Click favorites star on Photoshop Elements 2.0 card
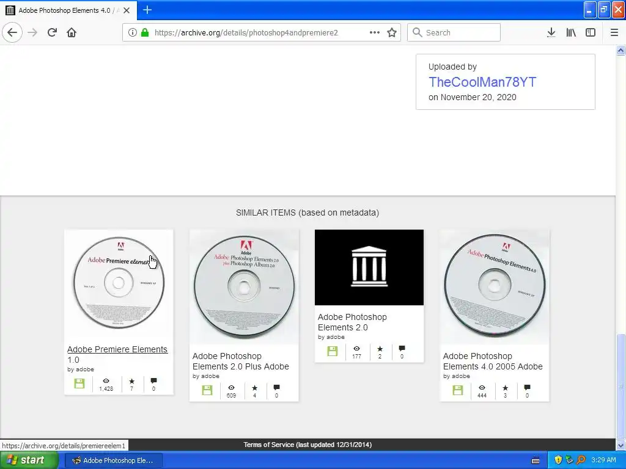626x469 pixels. (380, 349)
